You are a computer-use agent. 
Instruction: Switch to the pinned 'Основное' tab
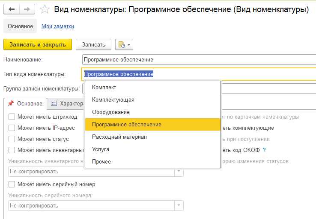click(25, 103)
